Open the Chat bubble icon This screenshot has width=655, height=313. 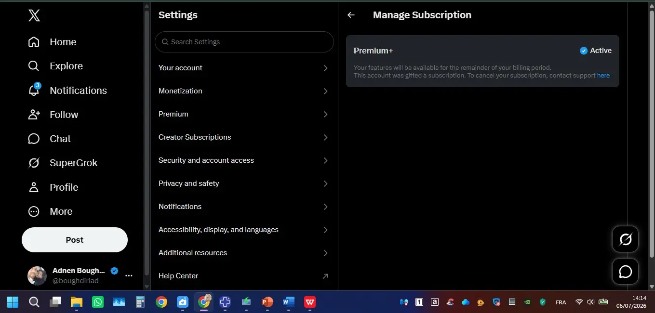[34, 139]
